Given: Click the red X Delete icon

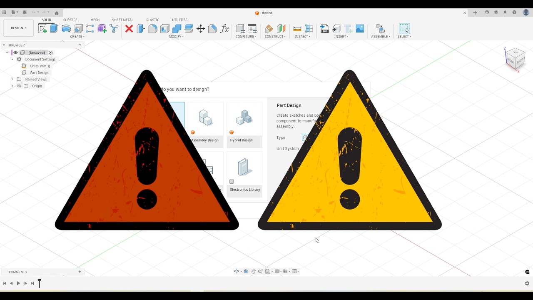Looking at the screenshot, I should point(129,29).
